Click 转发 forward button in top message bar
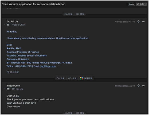Viewport: 149px width, 115px height. [80, 14]
